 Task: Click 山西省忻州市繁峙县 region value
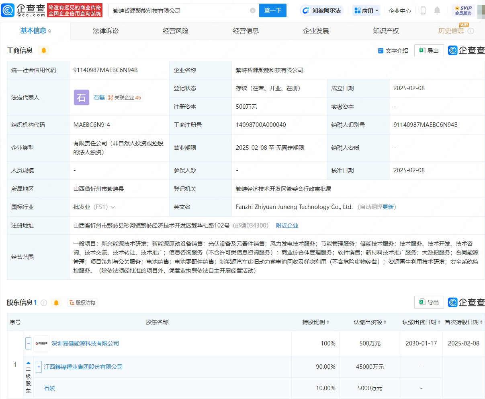(x=98, y=189)
